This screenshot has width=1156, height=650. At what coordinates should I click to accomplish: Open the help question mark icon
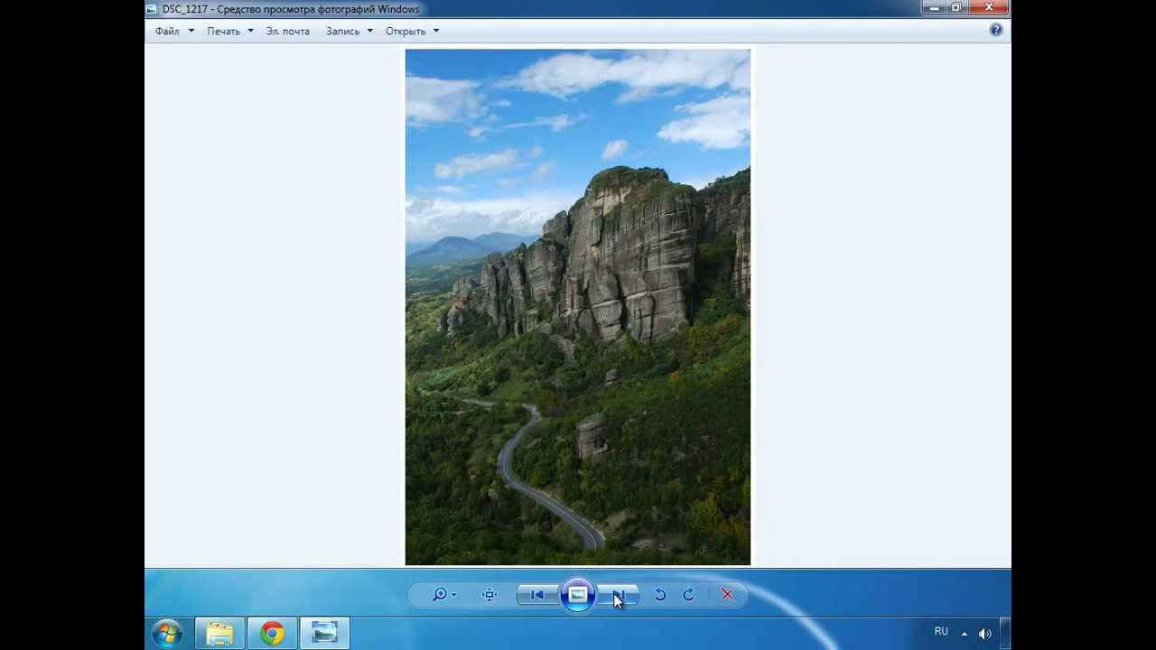pyautogui.click(x=996, y=30)
